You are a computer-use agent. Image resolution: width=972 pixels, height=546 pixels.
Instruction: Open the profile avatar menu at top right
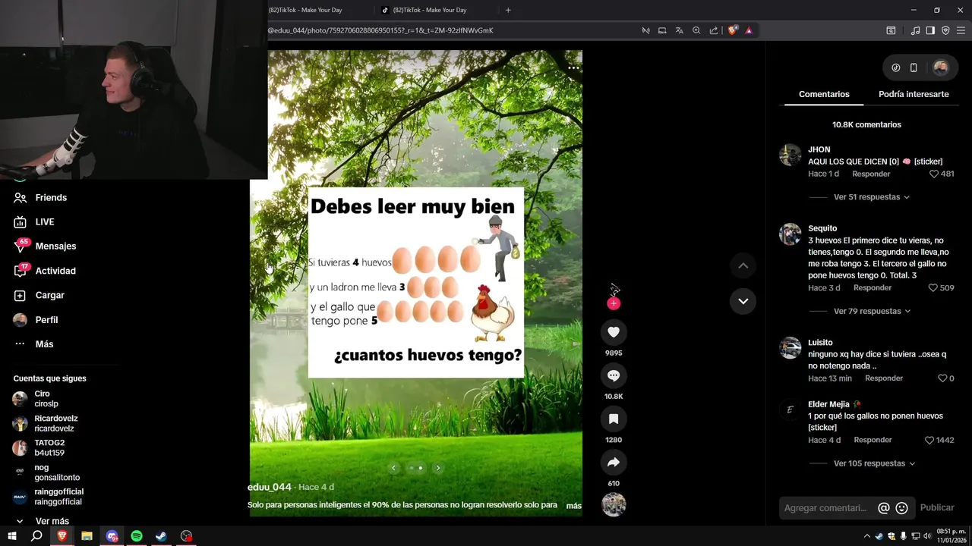tap(940, 67)
